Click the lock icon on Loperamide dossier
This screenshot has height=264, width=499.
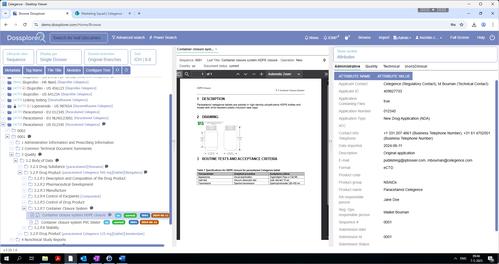coord(15,106)
